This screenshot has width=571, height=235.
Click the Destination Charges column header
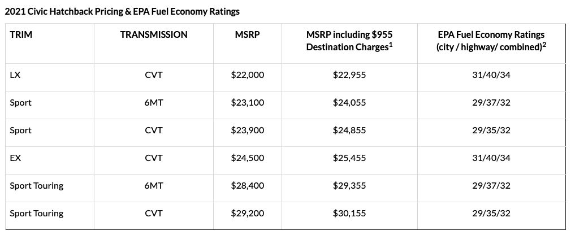pos(349,41)
